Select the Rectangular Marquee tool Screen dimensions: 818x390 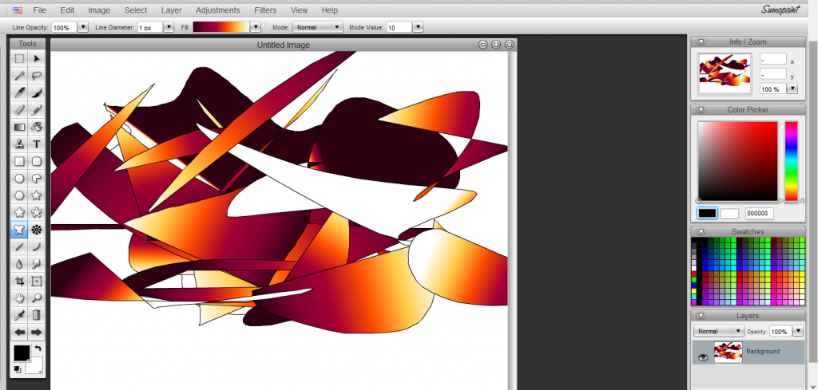[x=20, y=58]
